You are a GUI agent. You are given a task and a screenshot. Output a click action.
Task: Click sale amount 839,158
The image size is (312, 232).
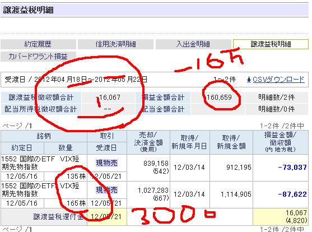156,164
